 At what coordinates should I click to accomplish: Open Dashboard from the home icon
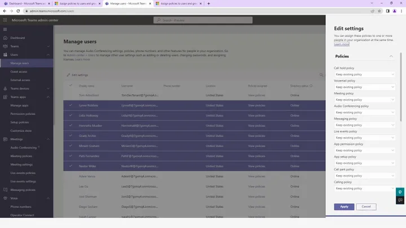(x=5, y=38)
